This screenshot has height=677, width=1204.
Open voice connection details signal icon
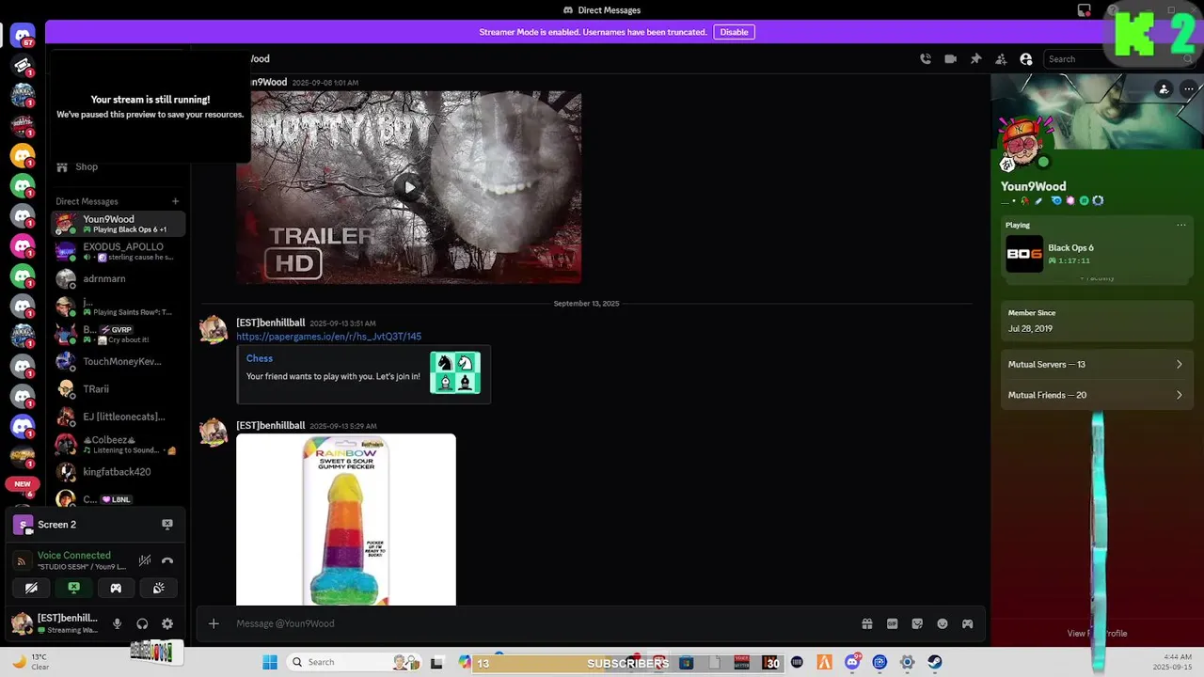pos(22,560)
